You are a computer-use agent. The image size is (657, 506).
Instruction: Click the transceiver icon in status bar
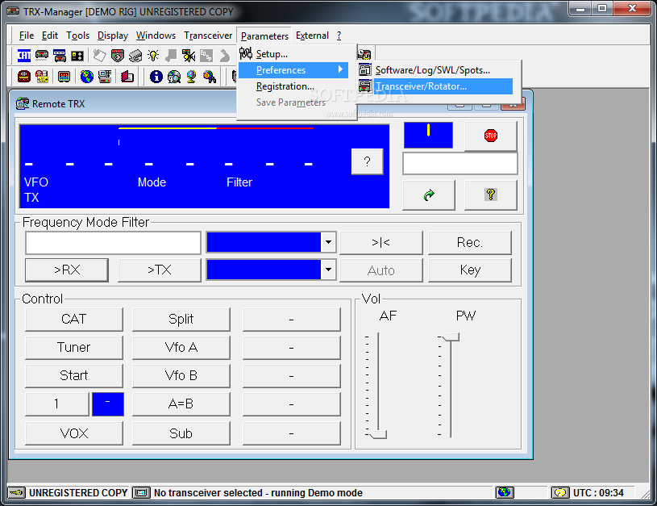point(142,492)
